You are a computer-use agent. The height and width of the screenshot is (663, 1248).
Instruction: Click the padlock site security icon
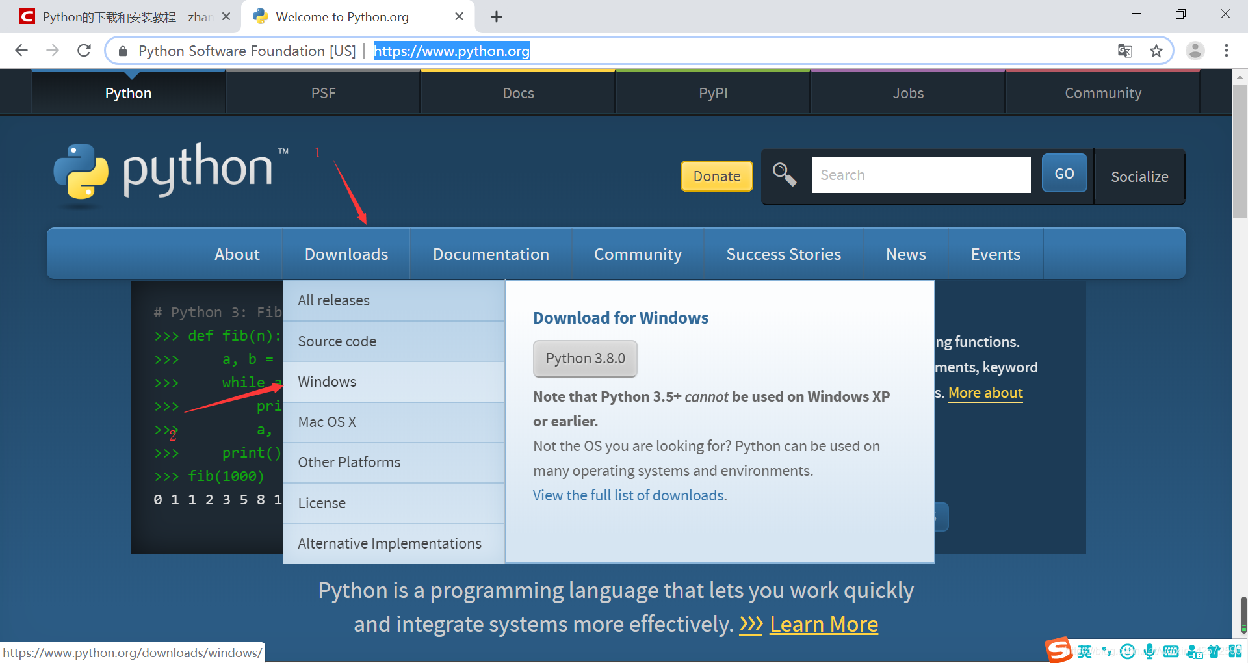[x=123, y=51]
